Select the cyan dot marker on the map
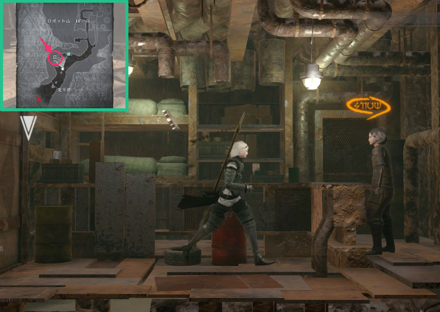440x312 pixels. click(x=69, y=54)
